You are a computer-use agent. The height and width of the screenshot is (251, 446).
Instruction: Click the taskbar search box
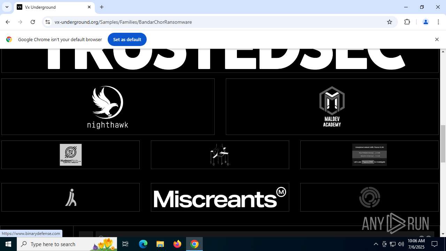click(x=67, y=244)
